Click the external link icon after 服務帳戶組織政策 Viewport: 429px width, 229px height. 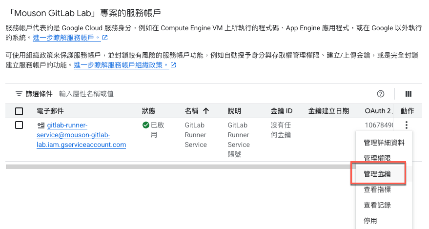pyautogui.click(x=173, y=65)
